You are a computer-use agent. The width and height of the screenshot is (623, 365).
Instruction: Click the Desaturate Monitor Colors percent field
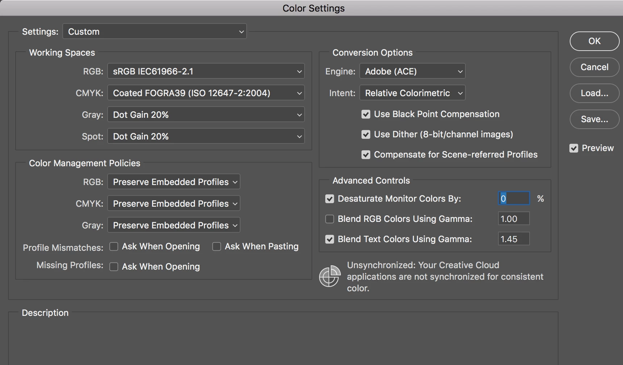(514, 198)
